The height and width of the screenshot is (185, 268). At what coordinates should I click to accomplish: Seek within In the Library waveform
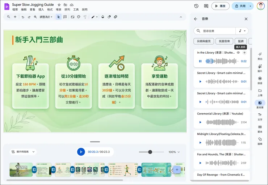click(222, 61)
